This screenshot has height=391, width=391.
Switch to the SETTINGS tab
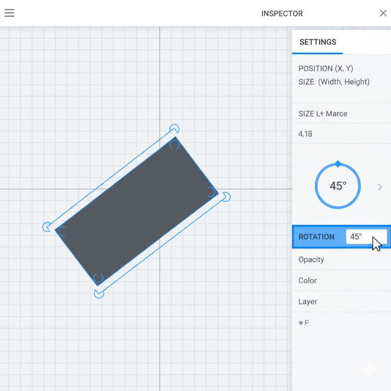[318, 42]
